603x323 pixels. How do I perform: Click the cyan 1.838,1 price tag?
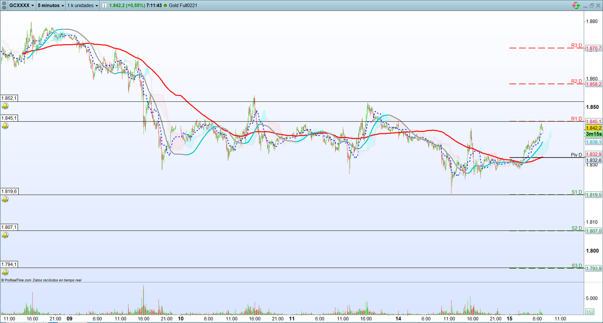(594, 142)
